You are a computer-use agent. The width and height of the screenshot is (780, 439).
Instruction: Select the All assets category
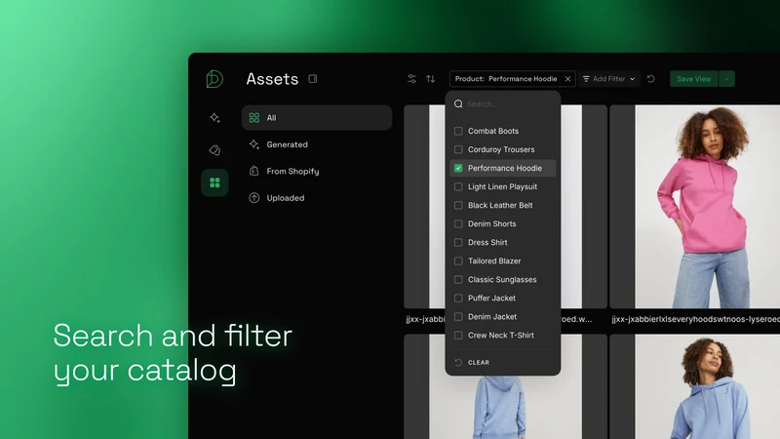coord(317,117)
